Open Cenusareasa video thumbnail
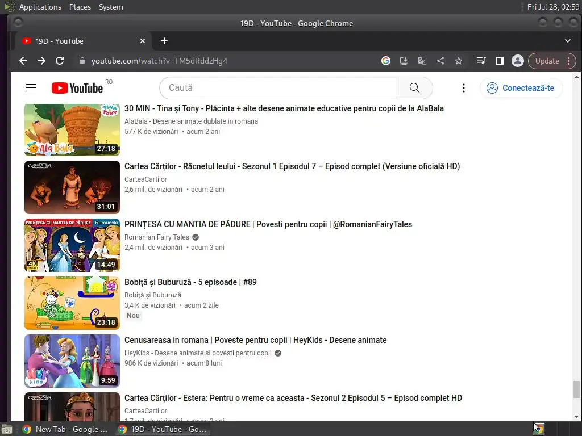Screen dimensions: 582x436 pyautogui.click(x=72, y=360)
